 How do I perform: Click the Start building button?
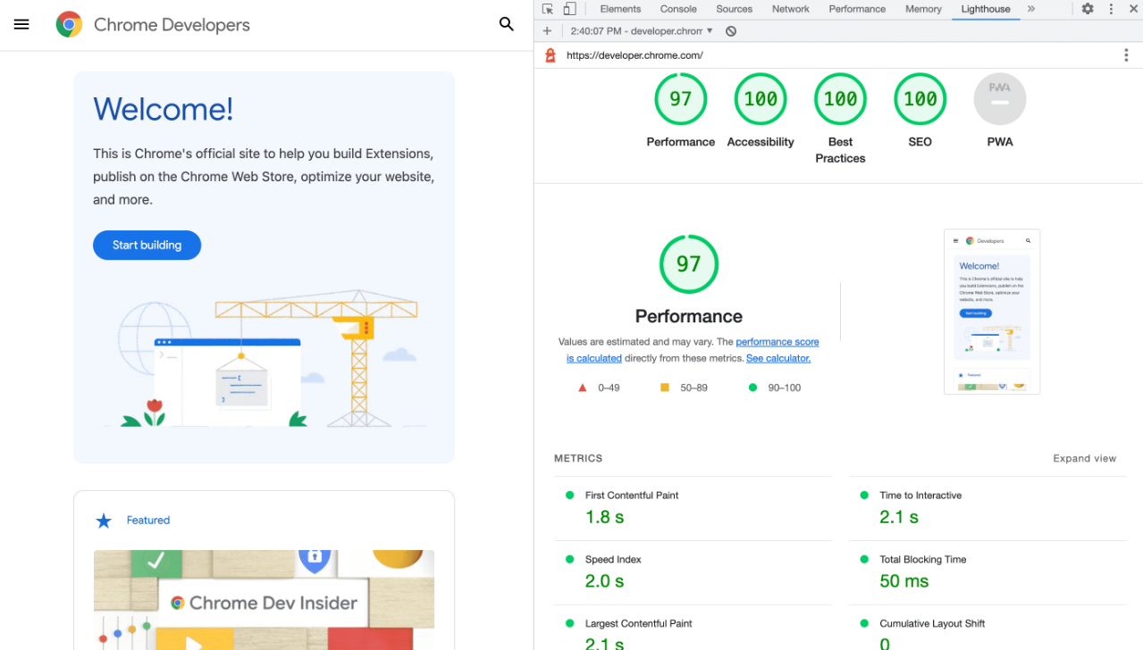[147, 245]
